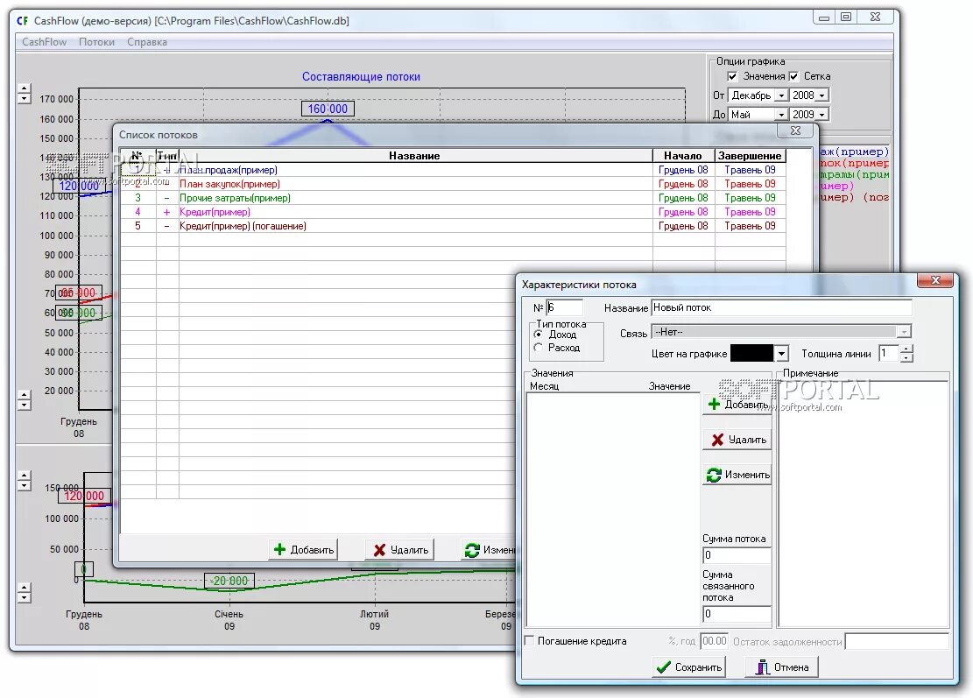Click the Название column header

coord(415,156)
